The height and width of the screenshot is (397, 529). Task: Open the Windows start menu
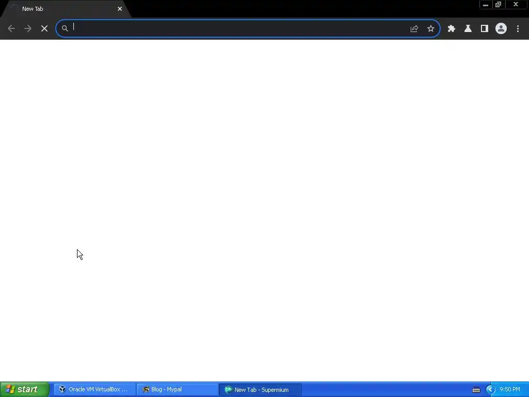24,390
